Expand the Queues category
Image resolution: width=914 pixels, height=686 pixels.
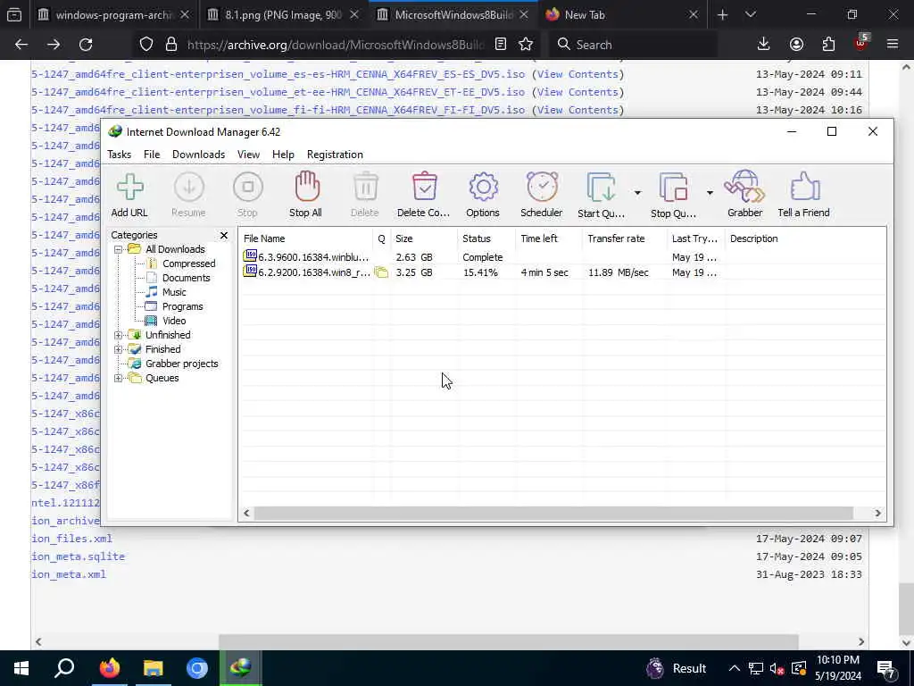click(x=119, y=378)
